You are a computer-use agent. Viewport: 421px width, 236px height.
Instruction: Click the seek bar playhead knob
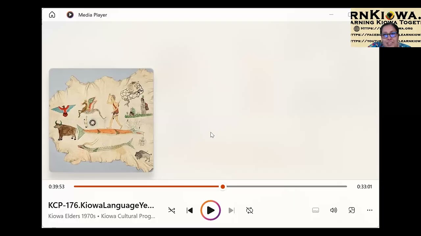(223, 187)
